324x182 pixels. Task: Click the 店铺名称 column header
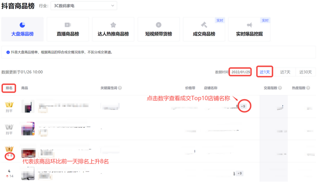tap(210, 88)
